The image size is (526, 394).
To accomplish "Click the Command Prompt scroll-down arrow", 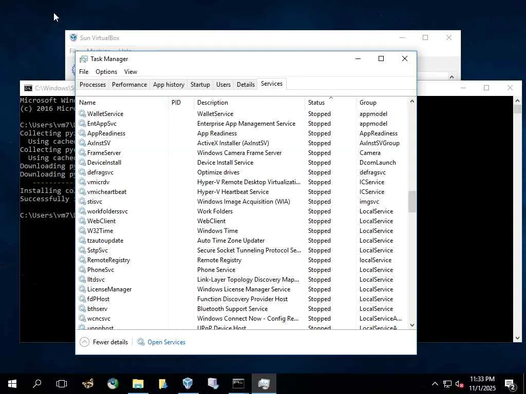I will click(x=517, y=339).
